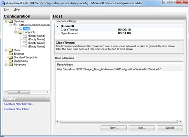
Task: Click the Delete base address button
Action: tap(170, 128)
